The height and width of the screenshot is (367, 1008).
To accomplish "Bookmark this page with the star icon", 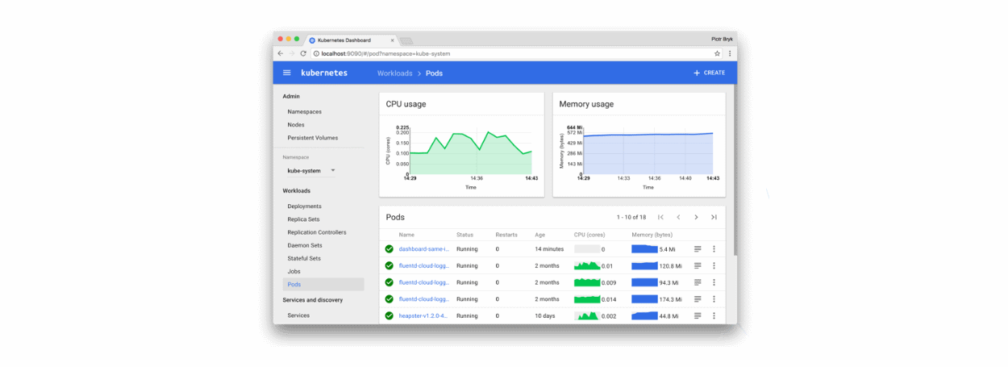I will [717, 53].
